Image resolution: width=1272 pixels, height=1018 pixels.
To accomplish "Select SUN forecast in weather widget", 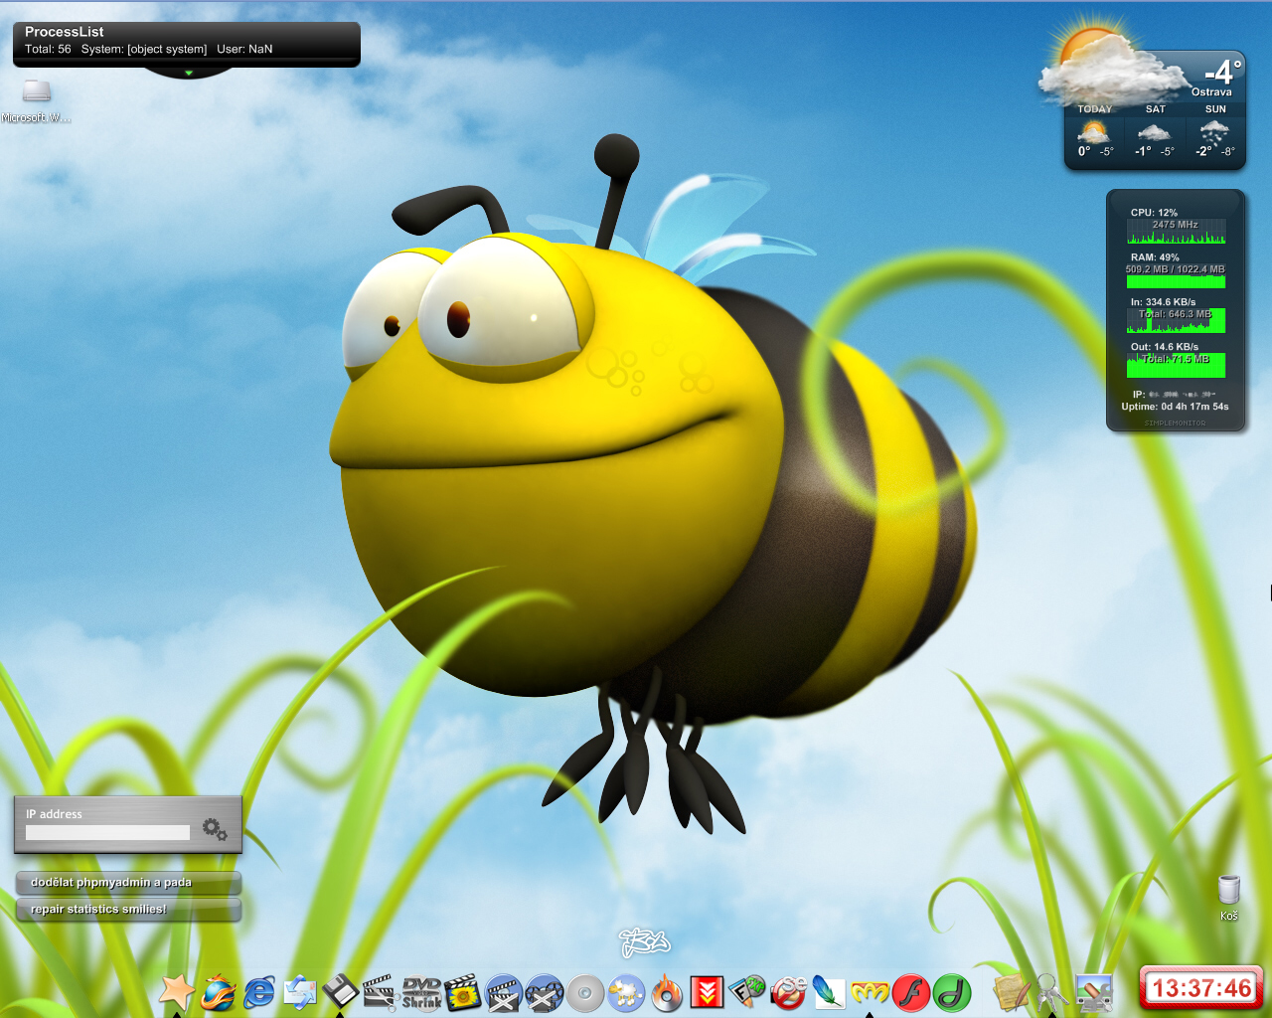I will (1215, 133).
